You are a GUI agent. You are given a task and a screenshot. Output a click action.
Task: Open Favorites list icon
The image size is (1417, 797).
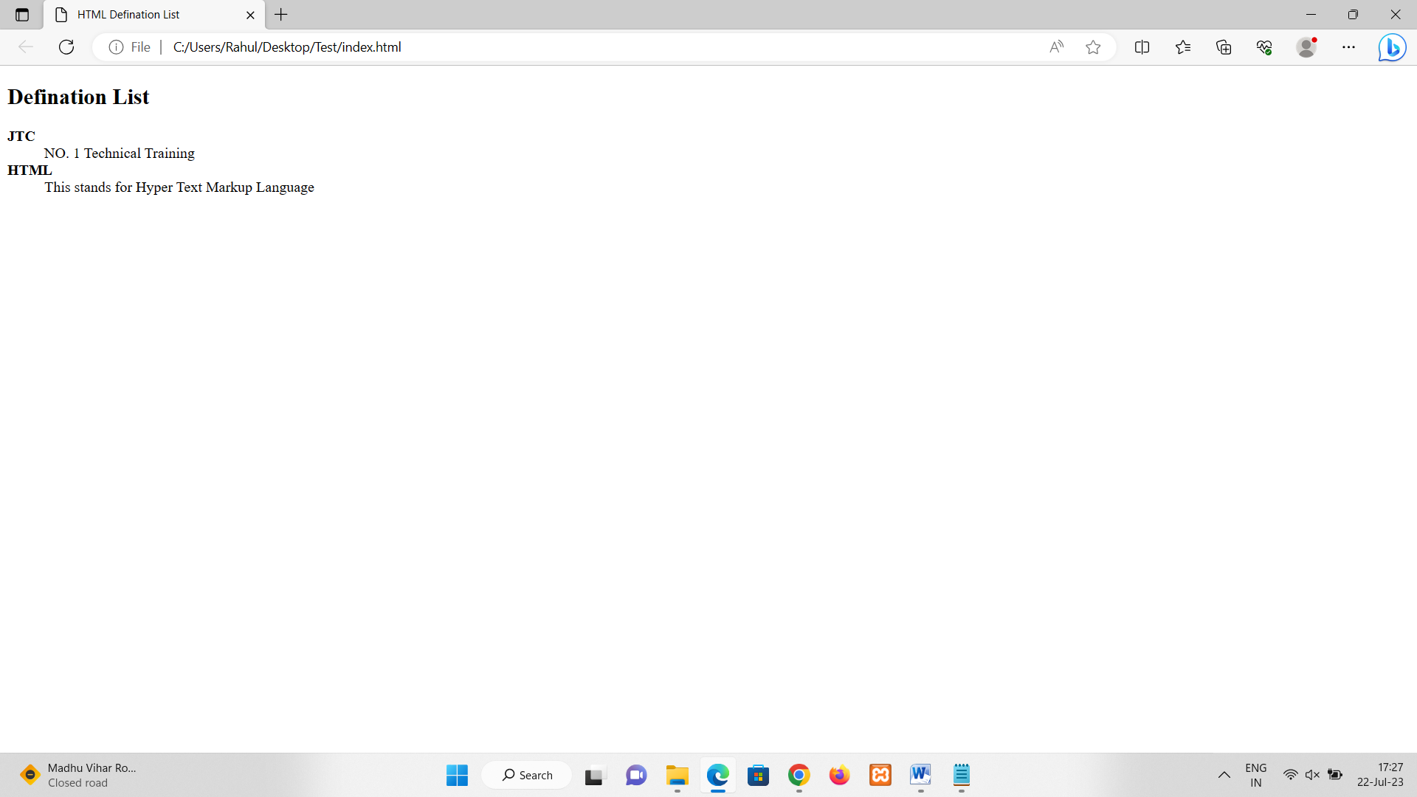point(1183,47)
